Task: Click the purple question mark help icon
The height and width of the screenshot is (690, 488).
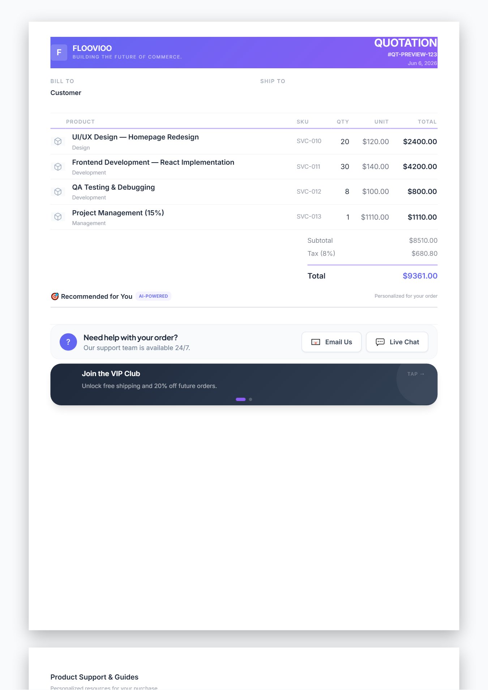Action: tap(68, 342)
